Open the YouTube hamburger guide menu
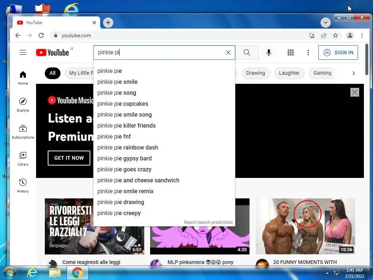 click(x=23, y=52)
